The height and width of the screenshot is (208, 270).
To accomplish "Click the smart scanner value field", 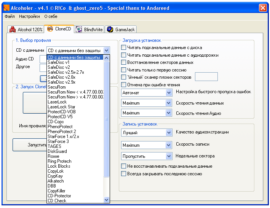I will 206,77.
